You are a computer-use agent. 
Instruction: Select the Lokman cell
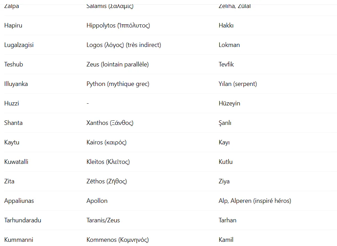229,45
